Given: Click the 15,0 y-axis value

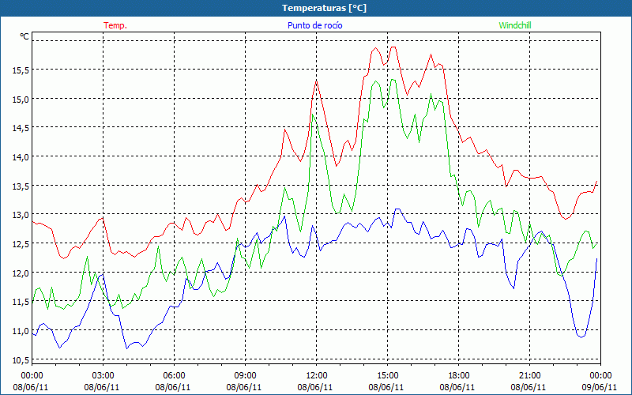Looking at the screenshot, I should (x=21, y=100).
